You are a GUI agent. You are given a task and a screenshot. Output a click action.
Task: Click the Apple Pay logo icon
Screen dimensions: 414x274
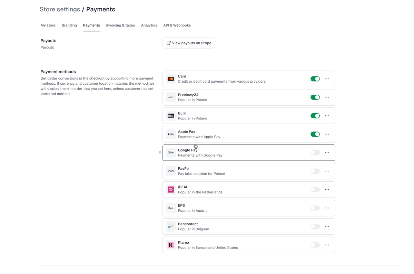tap(171, 134)
